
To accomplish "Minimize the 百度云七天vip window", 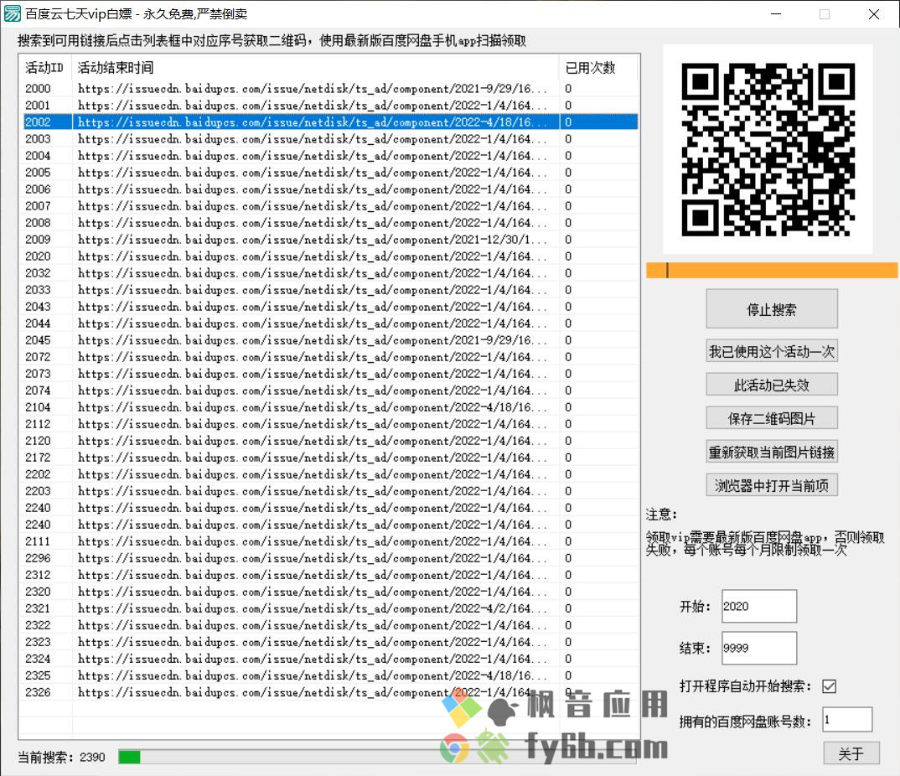I will pos(776,13).
